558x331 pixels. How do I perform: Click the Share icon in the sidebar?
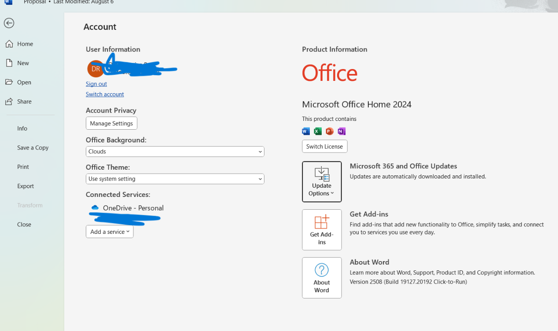(x=9, y=102)
